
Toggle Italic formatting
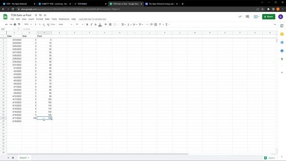point(91,25)
